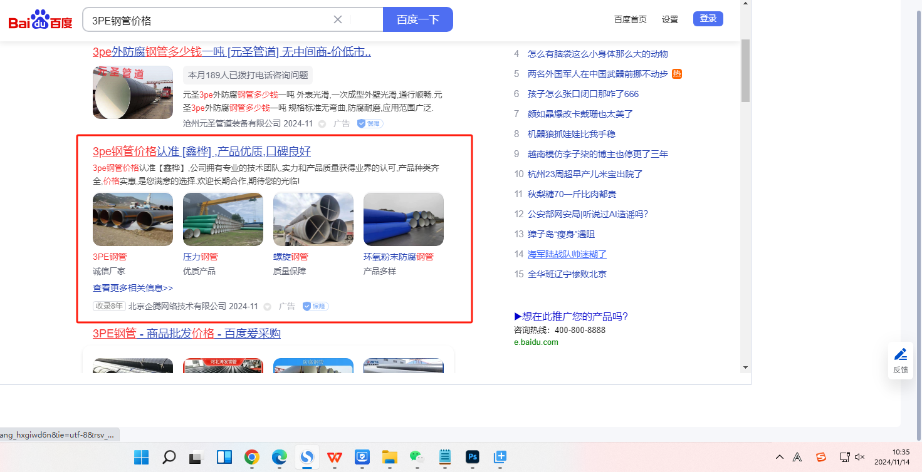Click the 百度一下 search button
This screenshot has height=472, width=922.
coord(418,19)
